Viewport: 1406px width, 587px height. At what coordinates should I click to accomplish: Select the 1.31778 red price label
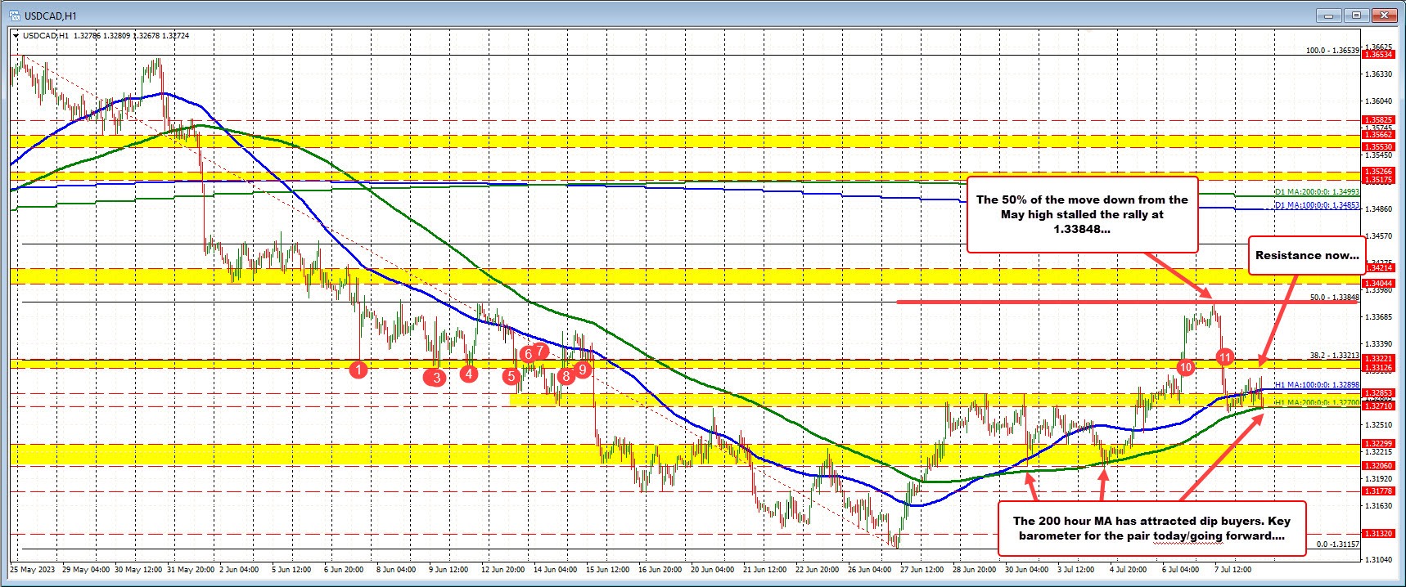coord(1378,491)
